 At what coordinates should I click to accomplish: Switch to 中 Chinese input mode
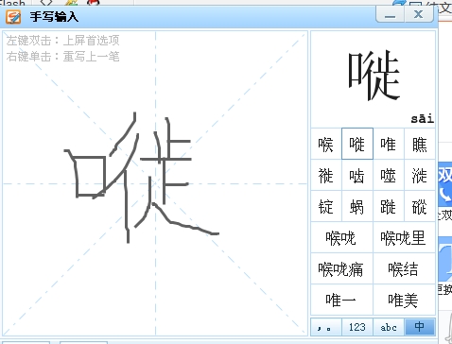tap(420, 327)
